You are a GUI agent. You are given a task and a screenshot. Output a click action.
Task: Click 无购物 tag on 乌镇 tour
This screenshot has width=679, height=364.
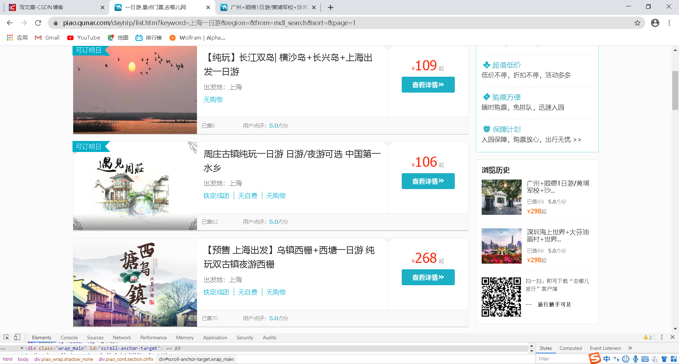(276, 292)
